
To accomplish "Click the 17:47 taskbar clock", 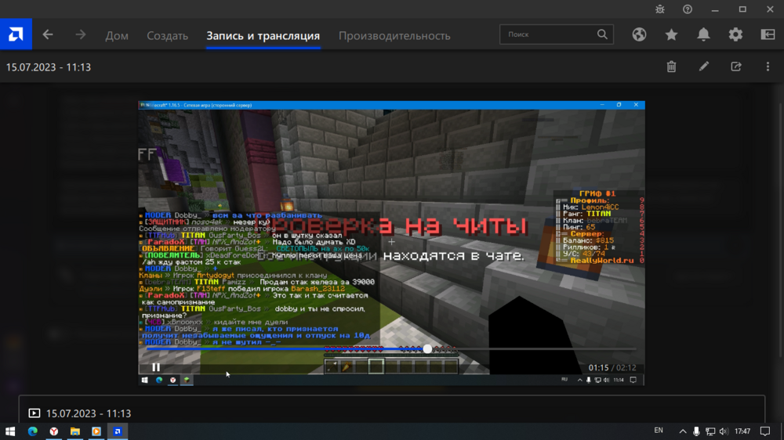I will [x=742, y=431].
